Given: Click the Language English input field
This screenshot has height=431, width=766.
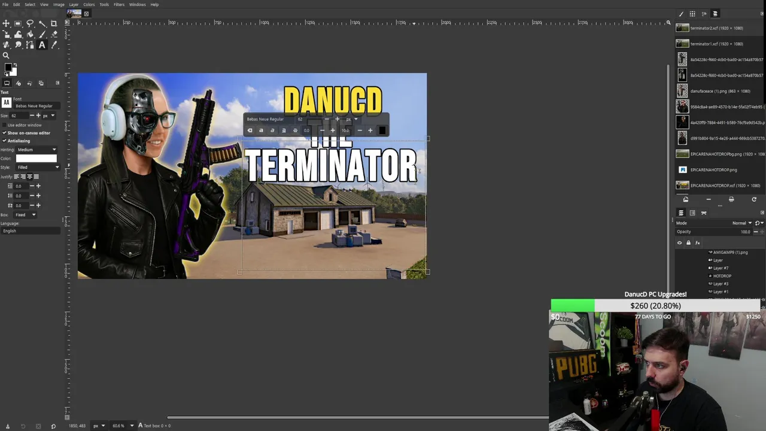Looking at the screenshot, I should coord(31,231).
